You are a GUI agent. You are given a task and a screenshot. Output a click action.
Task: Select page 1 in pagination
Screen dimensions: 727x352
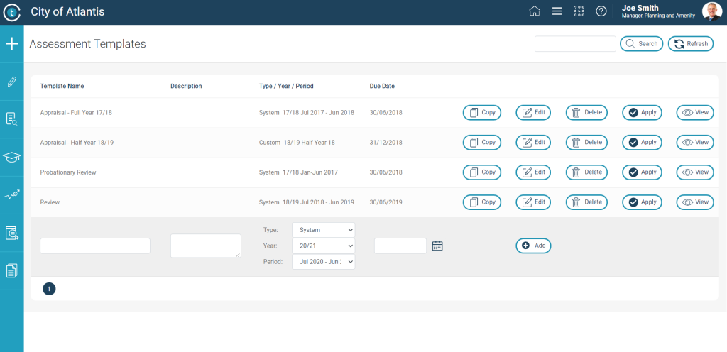[49, 289]
